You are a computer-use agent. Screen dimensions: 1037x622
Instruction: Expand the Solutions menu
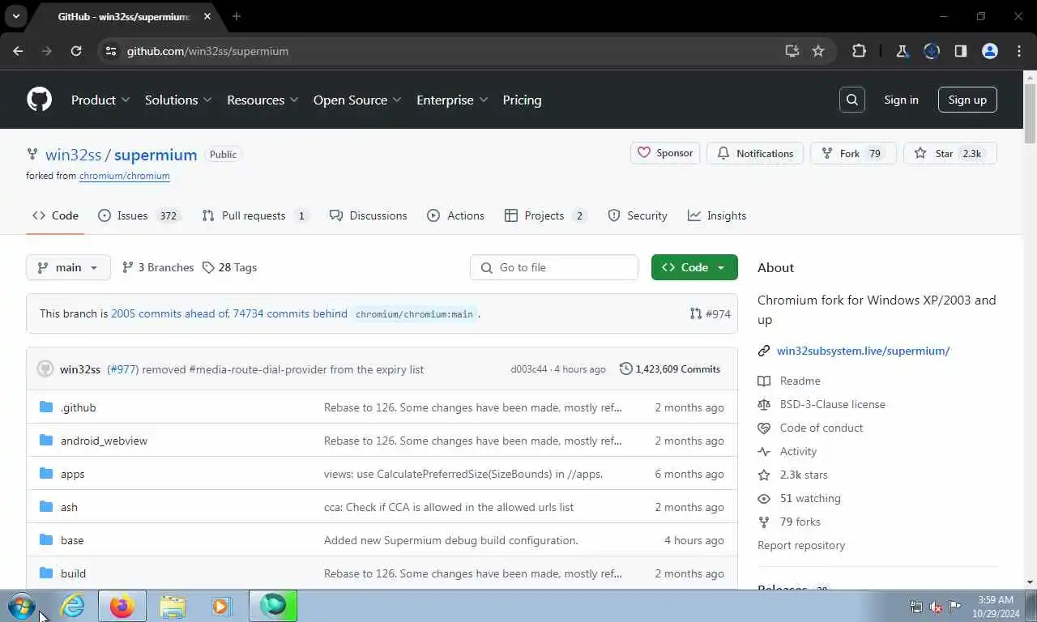coord(178,100)
